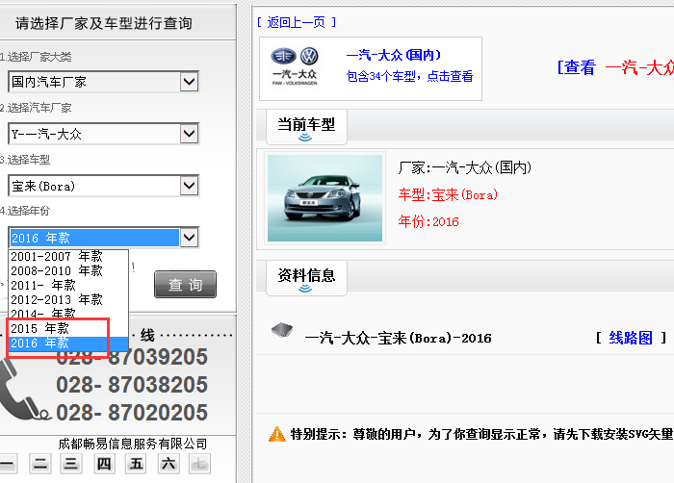Viewport: 674px width, 483px height.
Task: Open the manufacturer category dropdown arrow
Action: pos(189,82)
